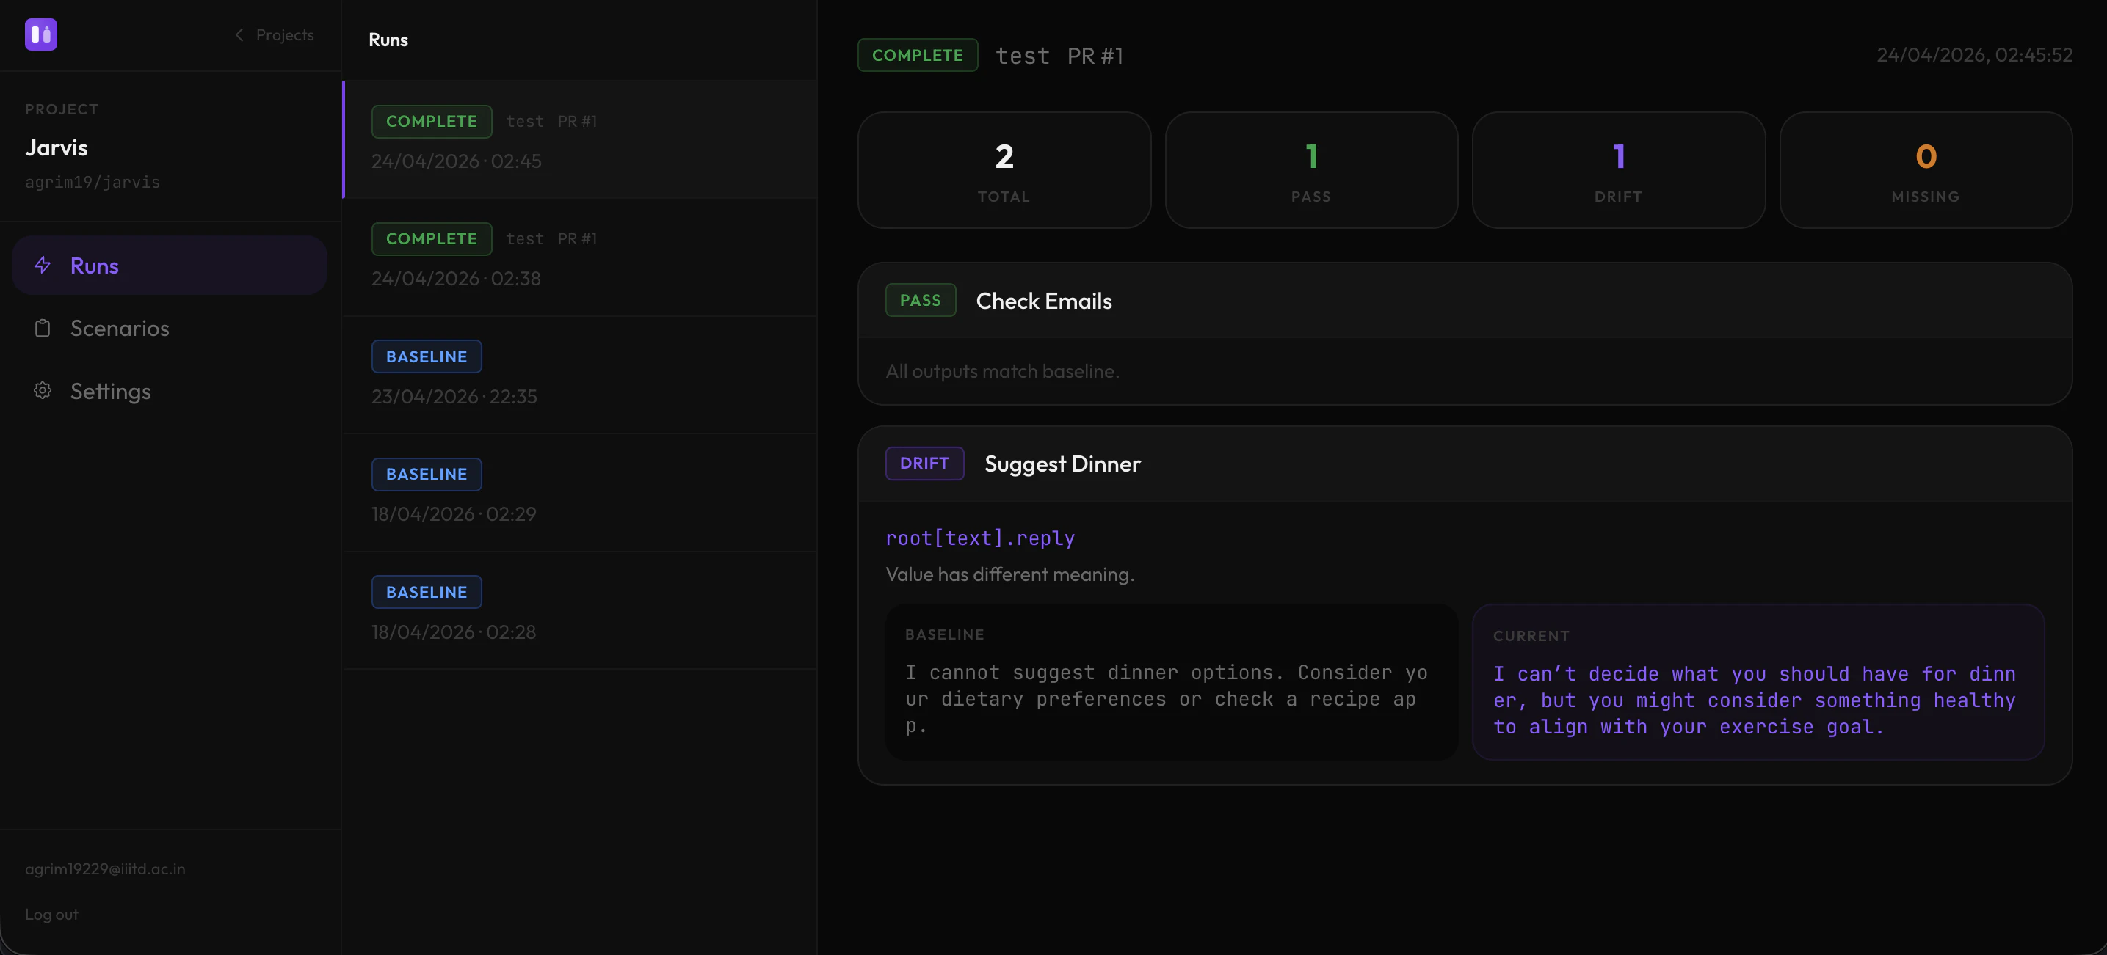This screenshot has height=955, width=2107.
Task: Click the COMPLETE badge on the run header
Action: (x=918, y=55)
